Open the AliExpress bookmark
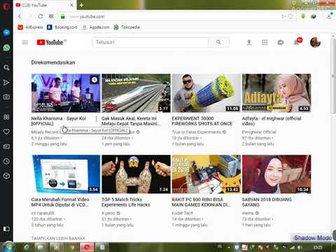336x252 pixels. pyautogui.click(x=30, y=27)
